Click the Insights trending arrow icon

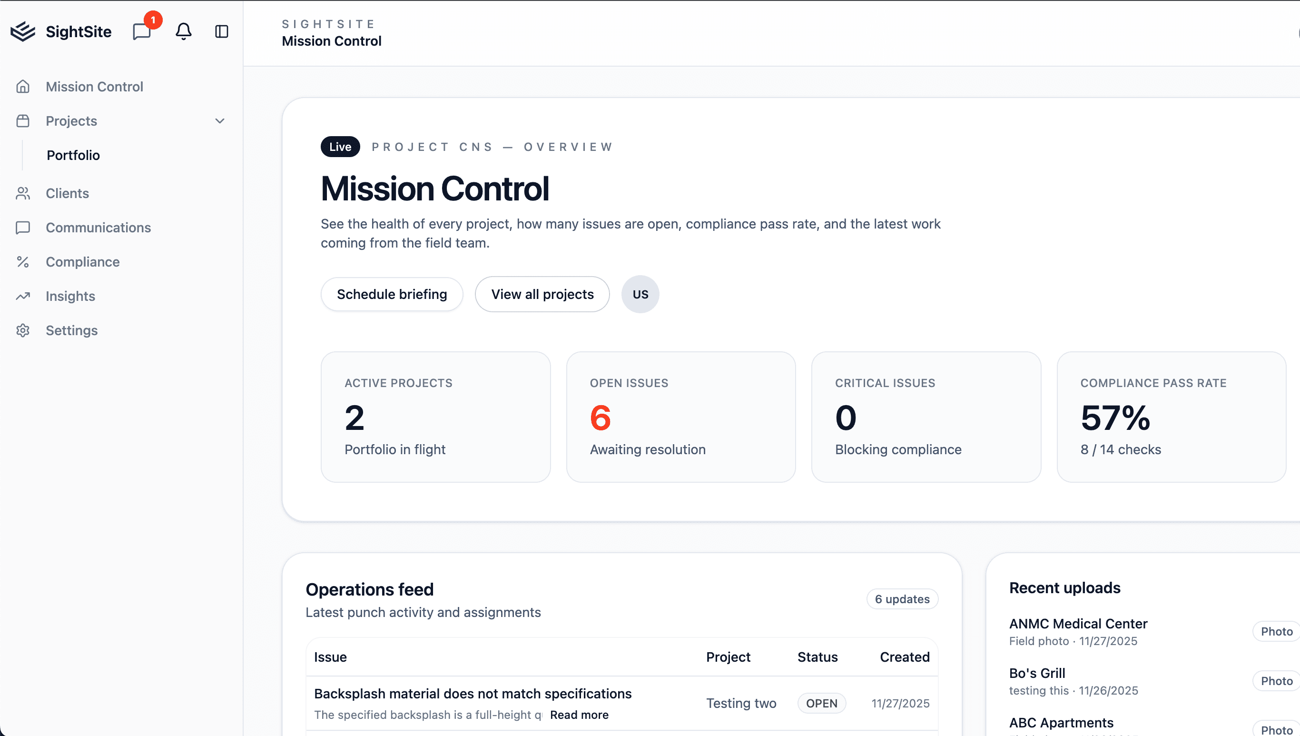point(23,296)
